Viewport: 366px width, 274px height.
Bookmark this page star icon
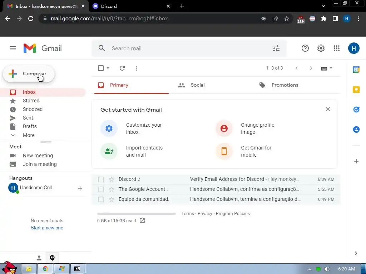click(286, 19)
